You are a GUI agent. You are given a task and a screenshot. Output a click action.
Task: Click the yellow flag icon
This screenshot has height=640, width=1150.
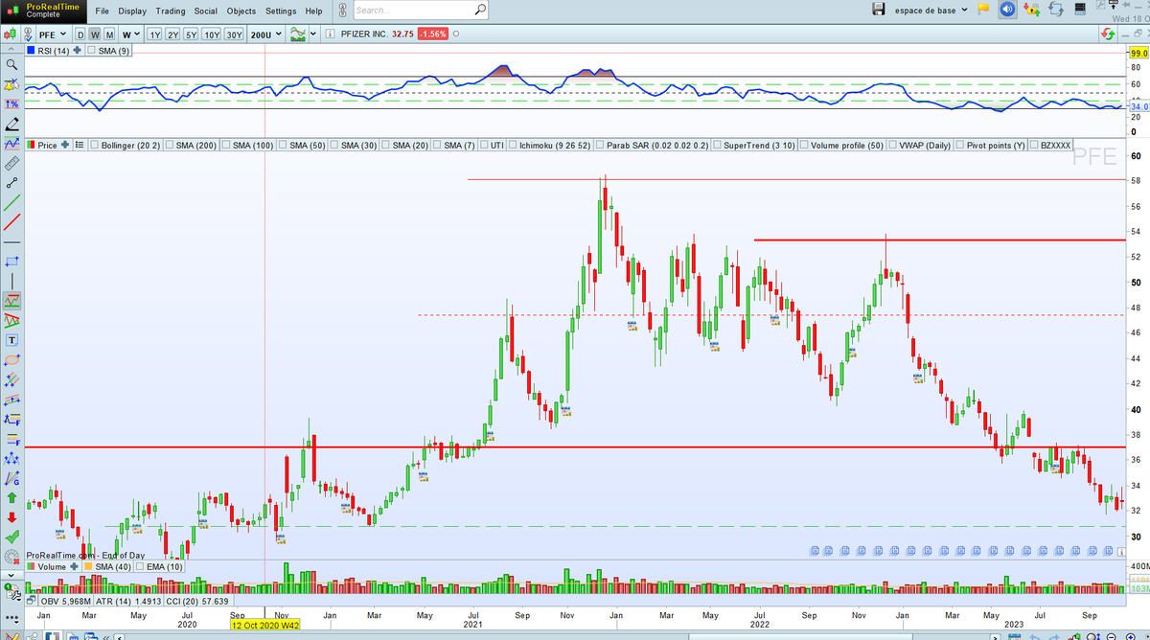tap(982, 10)
